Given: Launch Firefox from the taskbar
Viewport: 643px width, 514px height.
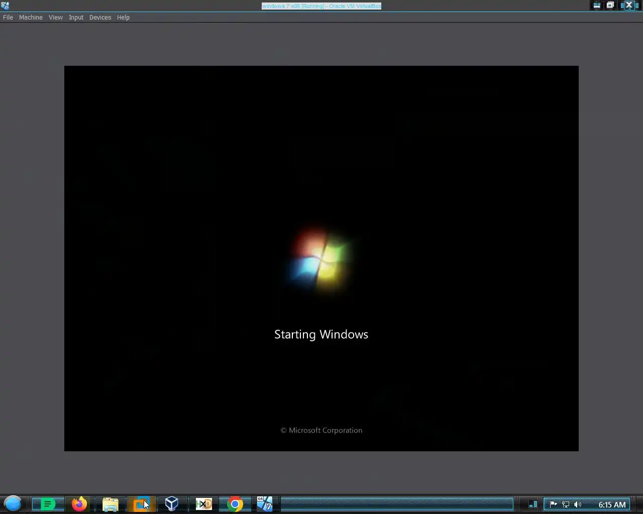Looking at the screenshot, I should pos(79,504).
